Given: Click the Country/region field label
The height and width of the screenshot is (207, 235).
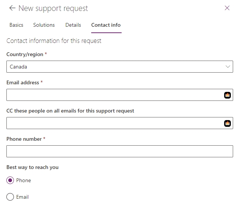Looking at the screenshot, I should point(25,54).
